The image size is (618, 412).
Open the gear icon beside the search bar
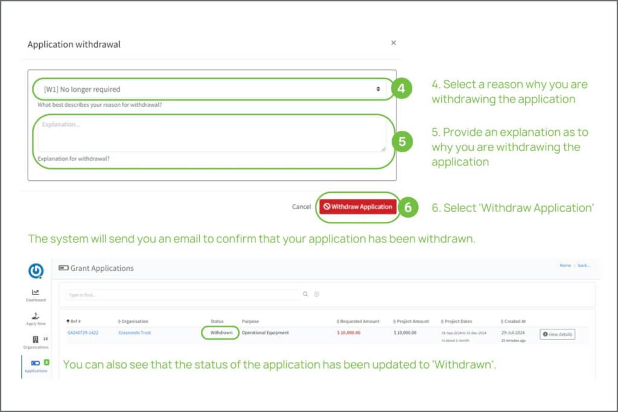click(316, 294)
